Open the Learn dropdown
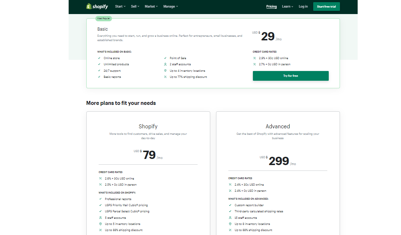This screenshot has height=235, width=401. 287,6
